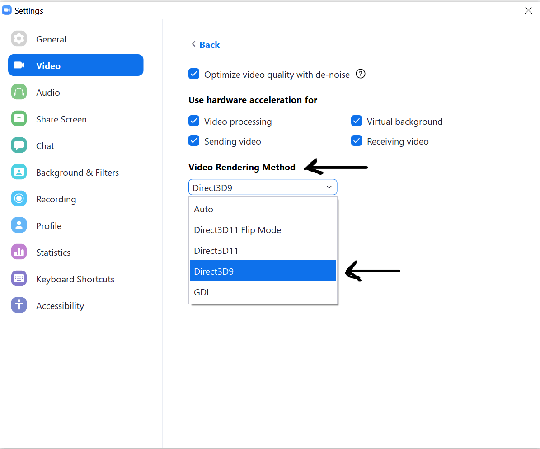540x449 pixels.
Task: Select Direct3D11 Flip Mode option
Action: [x=263, y=230]
